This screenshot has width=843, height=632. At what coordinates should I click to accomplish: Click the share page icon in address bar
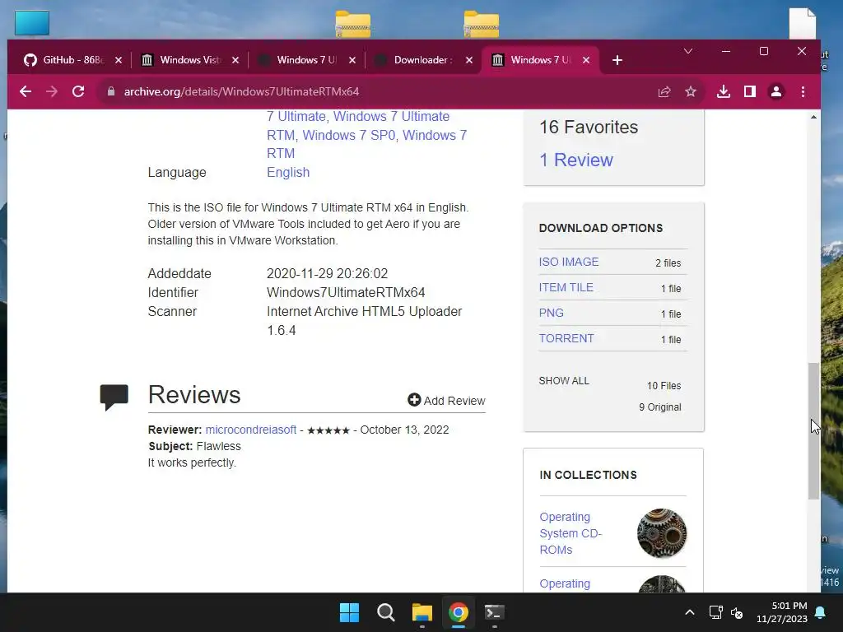point(664,92)
